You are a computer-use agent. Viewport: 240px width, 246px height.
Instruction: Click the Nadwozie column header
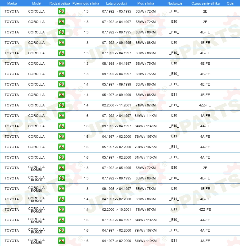pyautogui.click(x=175, y=3)
